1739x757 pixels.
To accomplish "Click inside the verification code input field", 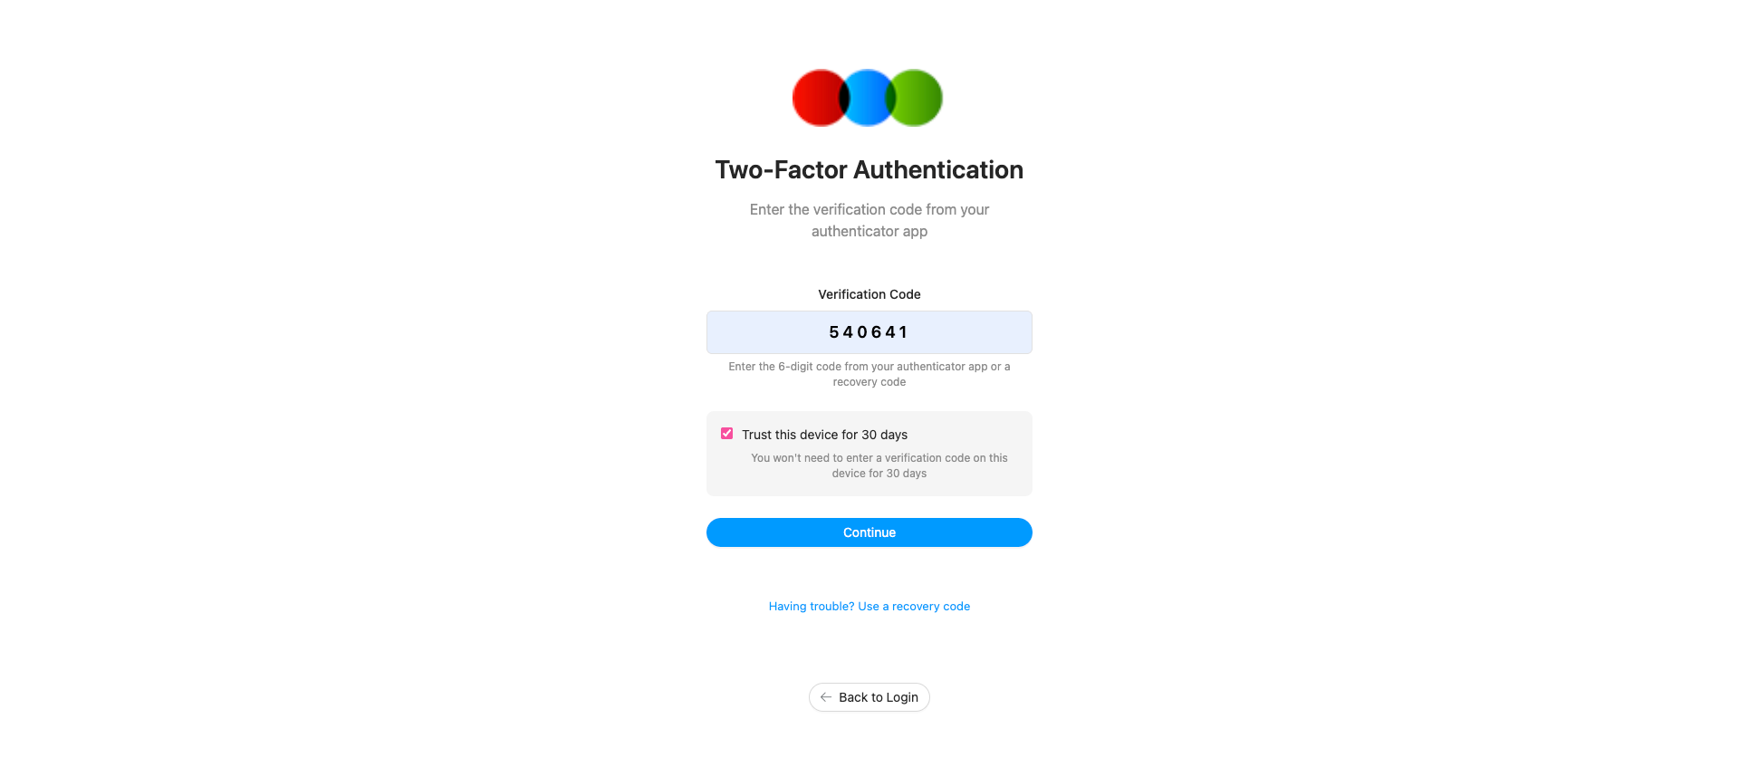I will tap(869, 332).
